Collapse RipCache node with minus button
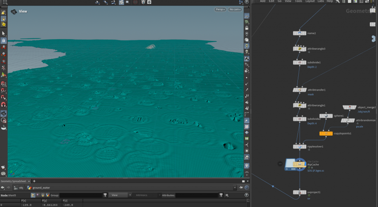 [280, 163]
